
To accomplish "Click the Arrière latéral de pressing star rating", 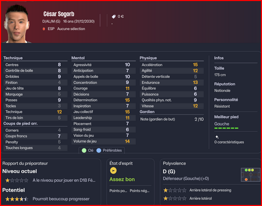I will click(x=175, y=190).
